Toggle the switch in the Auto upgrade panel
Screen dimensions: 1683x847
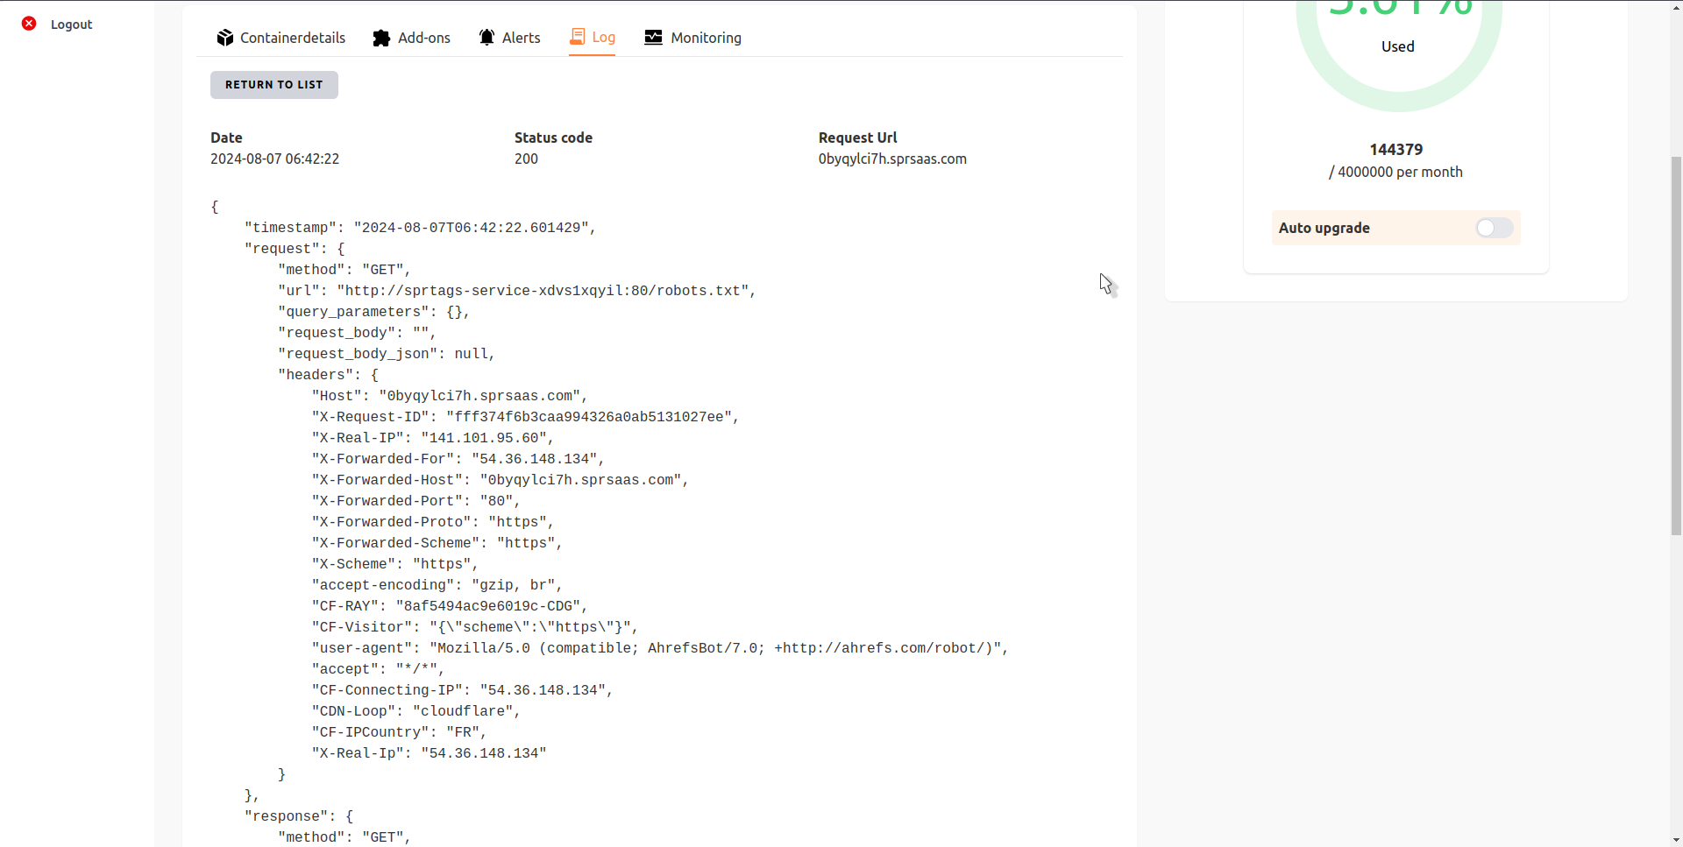point(1494,228)
